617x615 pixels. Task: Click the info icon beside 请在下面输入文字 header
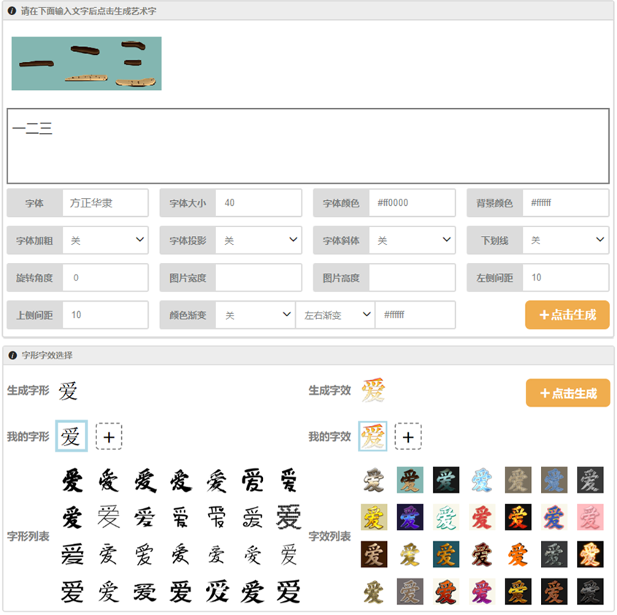pos(12,12)
